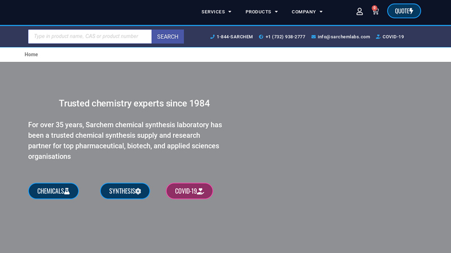Open the shopping cart icon
451x253 pixels.
click(375, 11)
